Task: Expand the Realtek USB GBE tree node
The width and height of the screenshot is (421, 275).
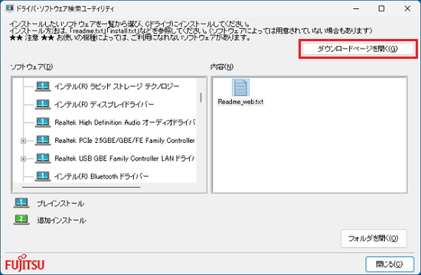Action: [x=24, y=159]
